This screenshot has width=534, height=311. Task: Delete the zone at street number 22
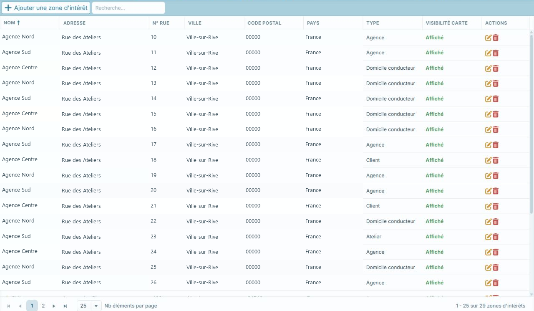[496, 222]
